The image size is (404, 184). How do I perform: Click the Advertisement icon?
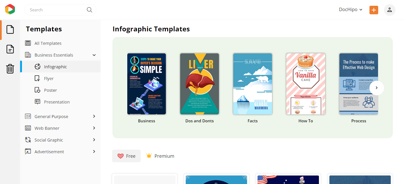(x=28, y=151)
